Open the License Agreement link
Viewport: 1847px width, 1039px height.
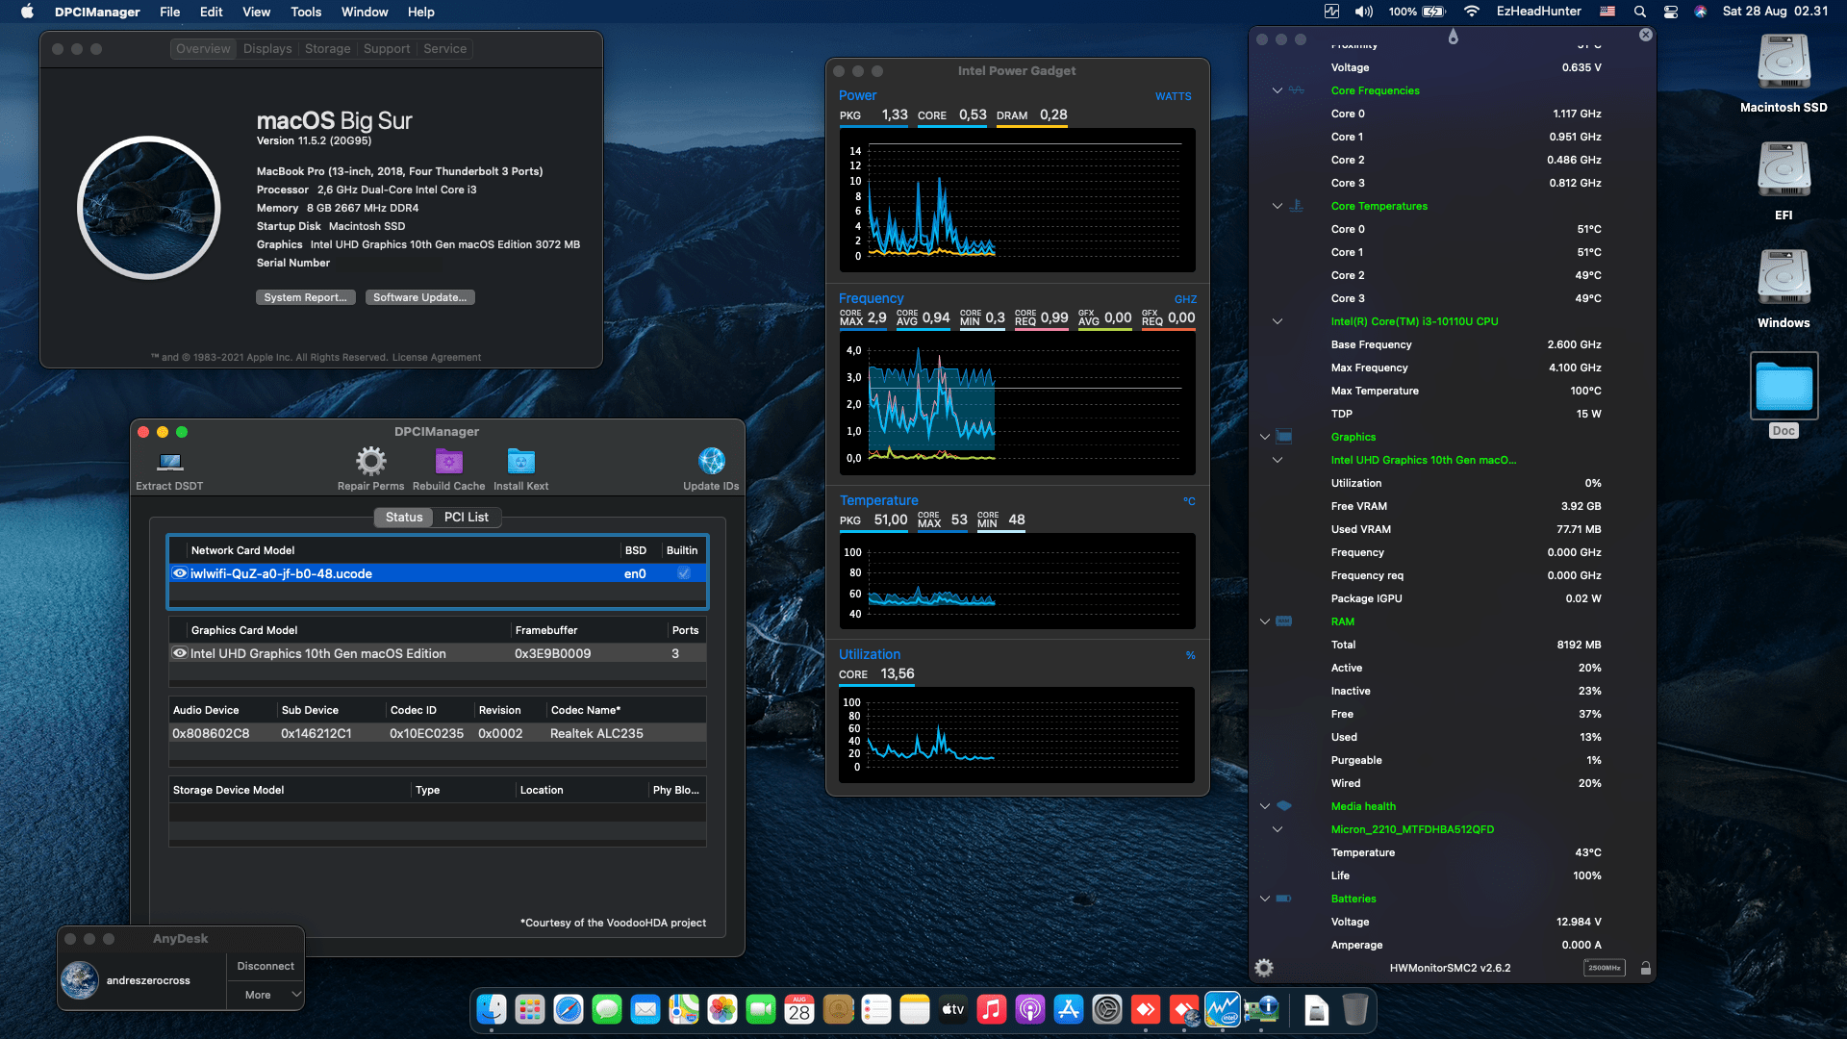437,358
